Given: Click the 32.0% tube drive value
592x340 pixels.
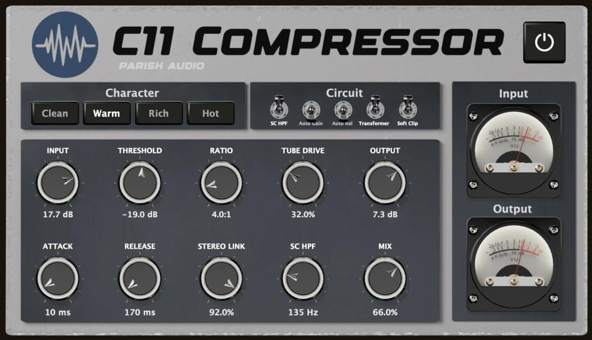Looking at the screenshot, I should click(x=303, y=214).
